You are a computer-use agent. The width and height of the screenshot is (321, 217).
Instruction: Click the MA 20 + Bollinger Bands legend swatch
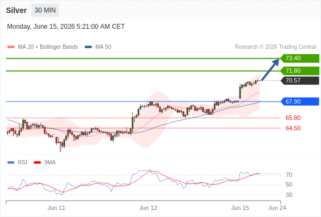click(11, 47)
